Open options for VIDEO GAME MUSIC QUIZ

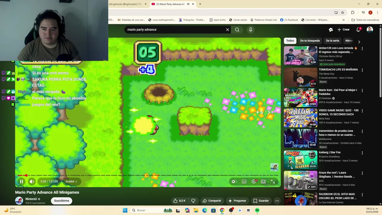[x=362, y=111]
